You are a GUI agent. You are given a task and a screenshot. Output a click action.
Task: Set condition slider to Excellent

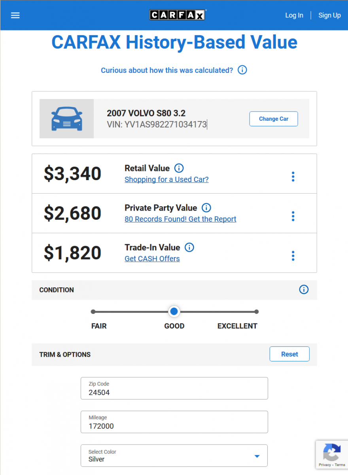click(256, 312)
